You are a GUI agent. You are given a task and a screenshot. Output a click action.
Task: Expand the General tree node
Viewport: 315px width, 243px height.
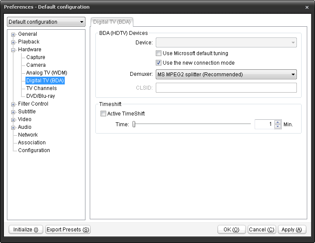coord(13,34)
